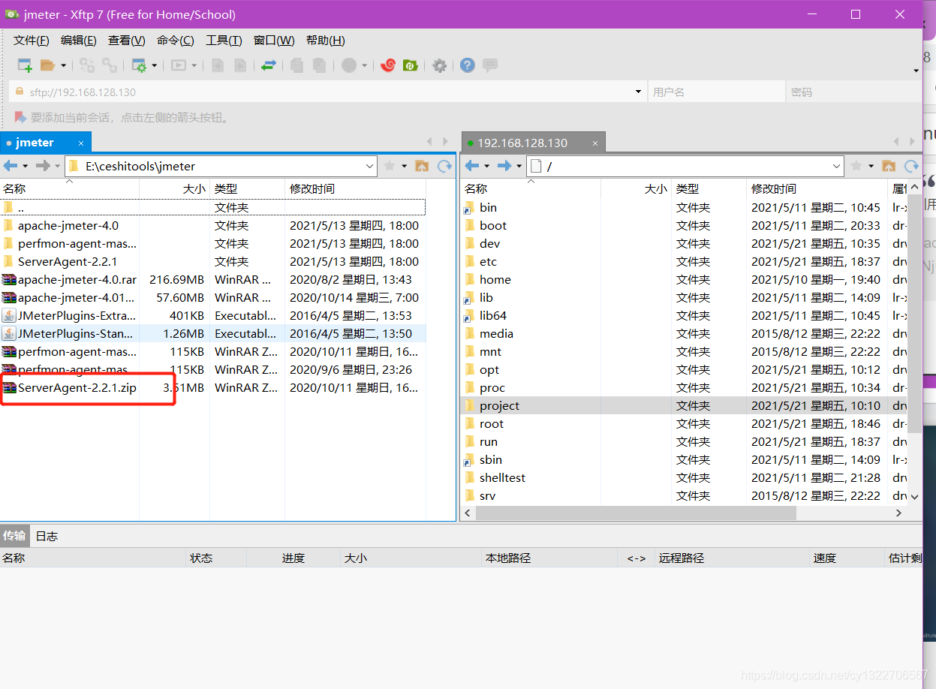936x689 pixels.
Task: Click the green Xmanager icon in toolbar
Action: click(x=410, y=65)
